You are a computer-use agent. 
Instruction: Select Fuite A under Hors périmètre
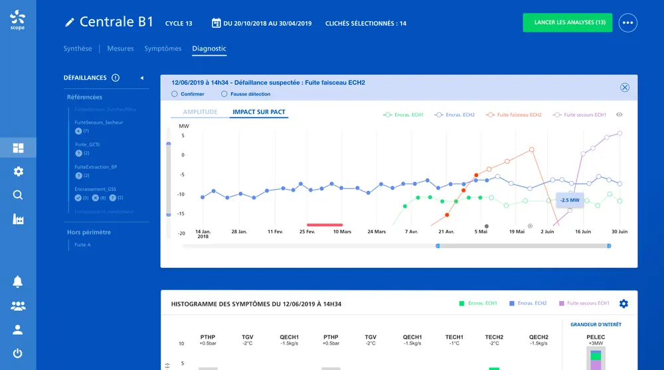coord(82,245)
